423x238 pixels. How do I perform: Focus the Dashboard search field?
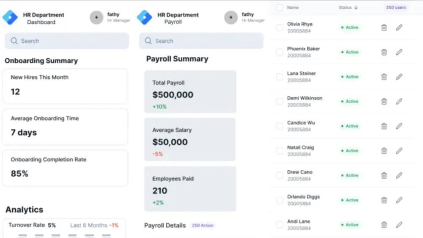[x=67, y=41]
